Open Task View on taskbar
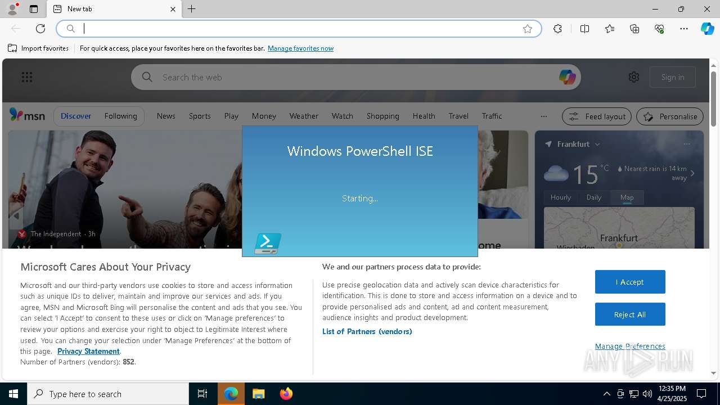The image size is (720, 405). (202, 394)
